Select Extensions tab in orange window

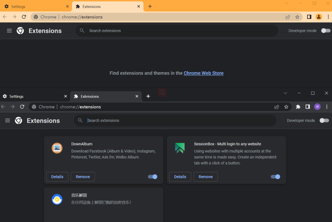click(x=108, y=6)
